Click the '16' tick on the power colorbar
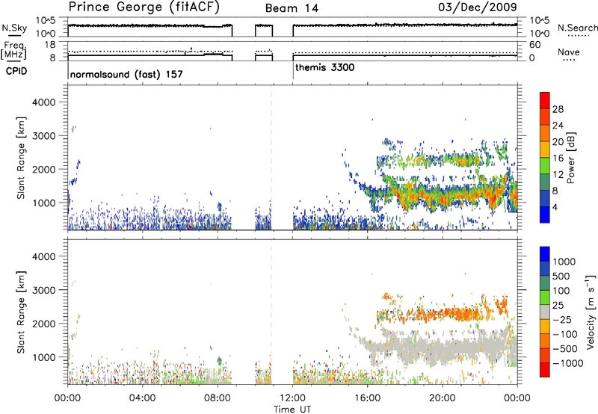This screenshot has height=414, width=598. tap(558, 158)
